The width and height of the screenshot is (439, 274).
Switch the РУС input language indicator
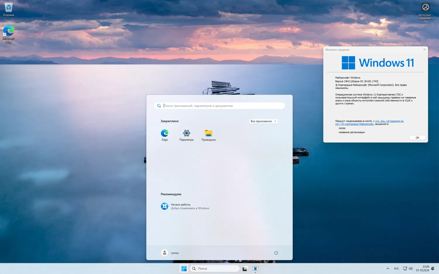click(397, 268)
